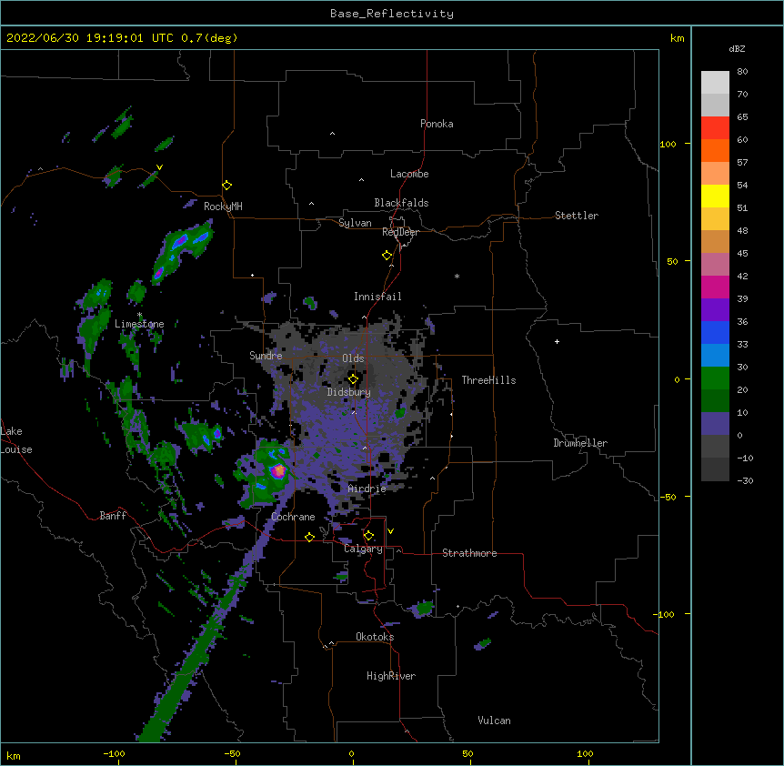Click the Cochrane town label

tap(293, 517)
